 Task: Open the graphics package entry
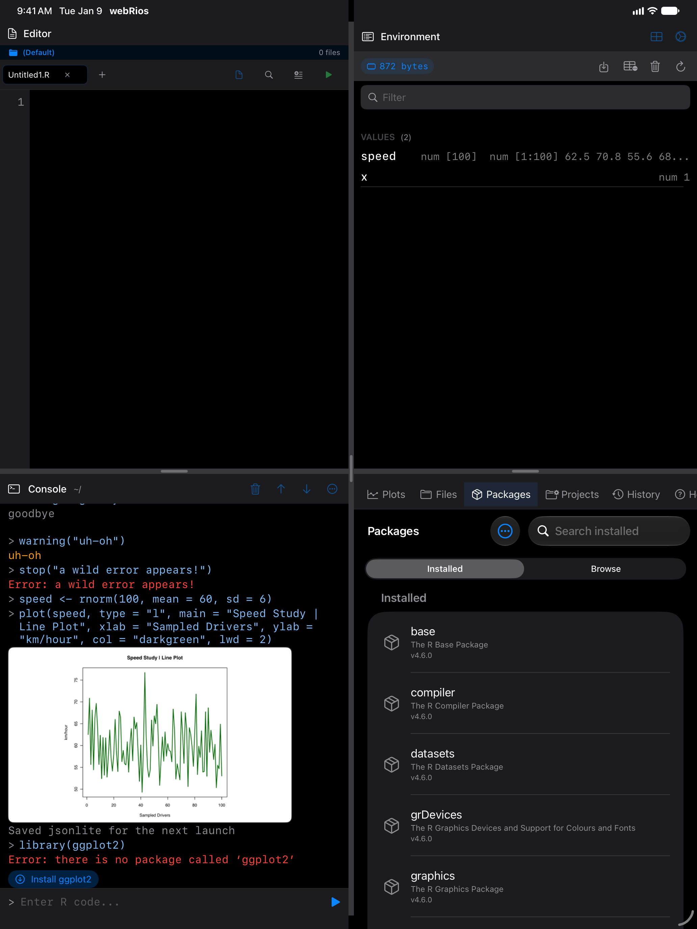click(x=525, y=887)
